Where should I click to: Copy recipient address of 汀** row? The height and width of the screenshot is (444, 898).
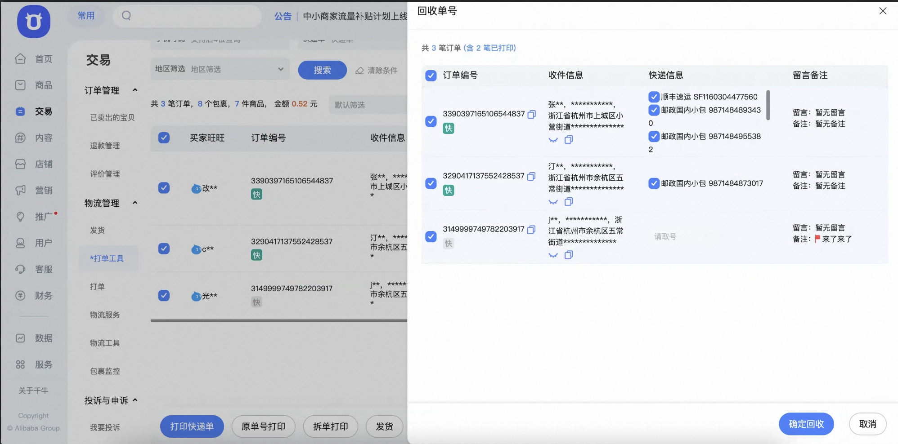pyautogui.click(x=569, y=202)
